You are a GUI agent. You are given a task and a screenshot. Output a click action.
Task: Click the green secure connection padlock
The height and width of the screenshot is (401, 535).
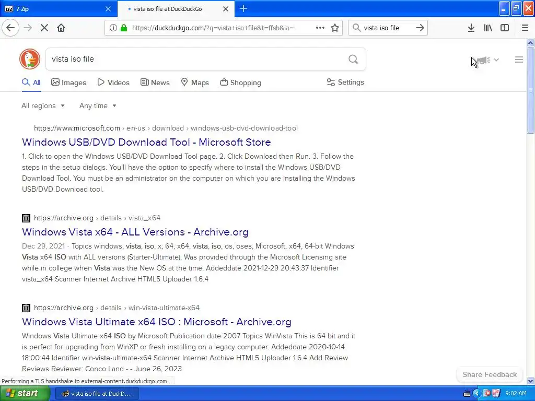123,28
